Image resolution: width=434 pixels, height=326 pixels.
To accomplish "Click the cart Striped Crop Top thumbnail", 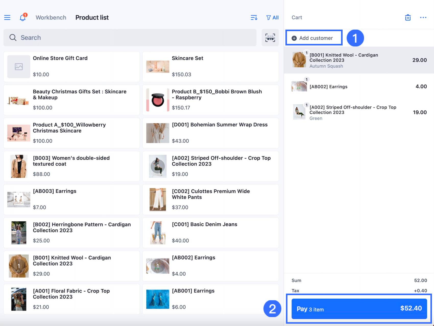I will pyautogui.click(x=299, y=112).
